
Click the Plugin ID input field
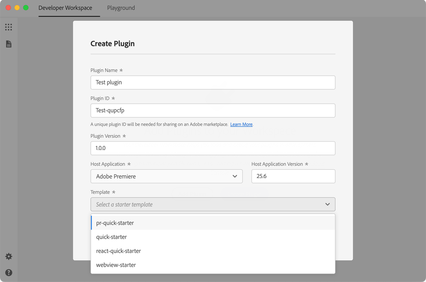pyautogui.click(x=213, y=110)
